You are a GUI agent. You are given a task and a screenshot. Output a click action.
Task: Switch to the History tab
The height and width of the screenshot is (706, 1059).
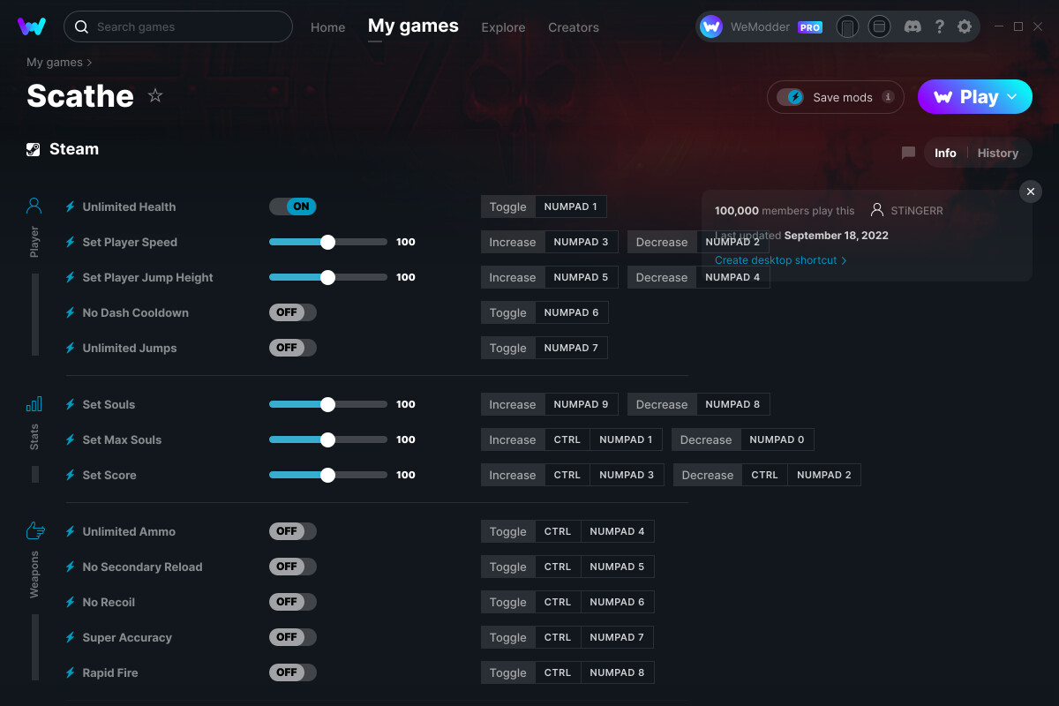coord(997,152)
